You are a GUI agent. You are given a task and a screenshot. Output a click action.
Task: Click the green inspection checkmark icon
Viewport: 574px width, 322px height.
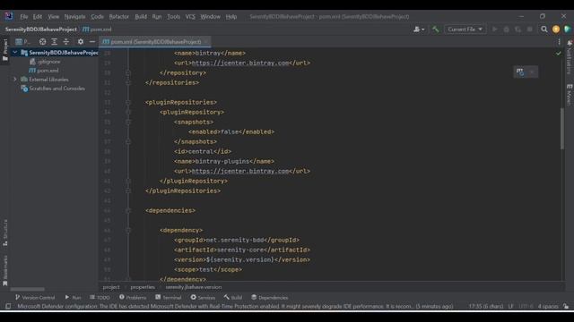558,54
